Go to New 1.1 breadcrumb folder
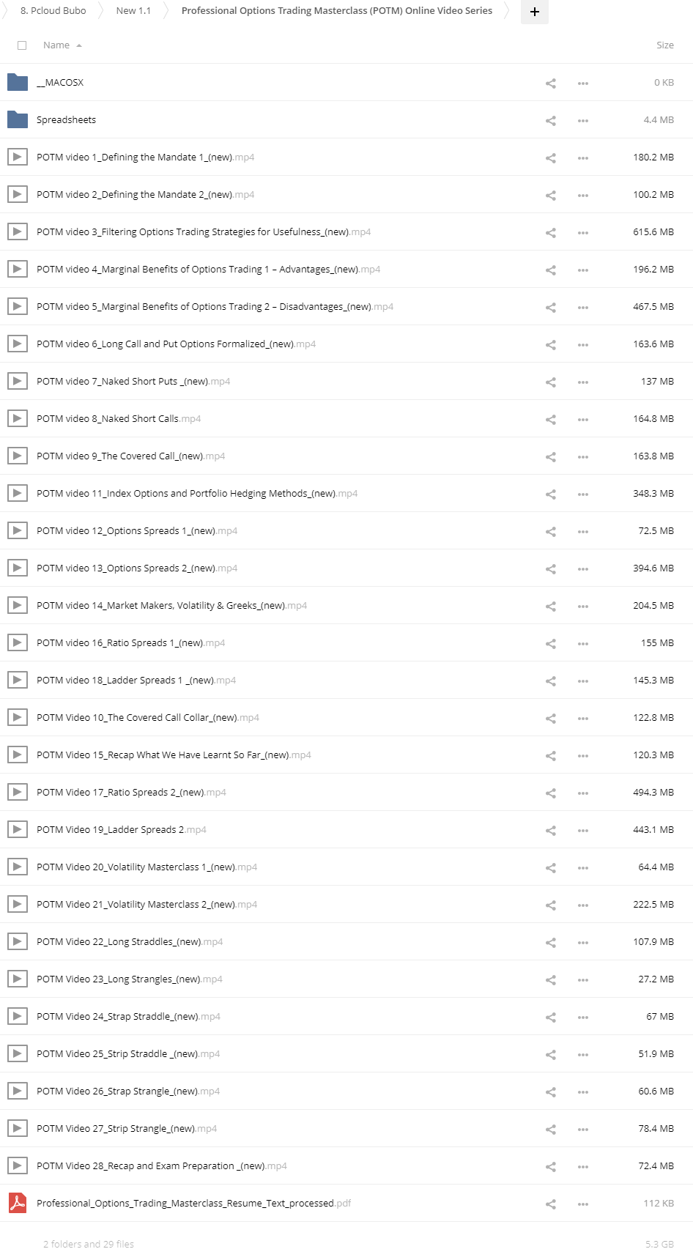The height and width of the screenshot is (1260, 693). click(133, 11)
